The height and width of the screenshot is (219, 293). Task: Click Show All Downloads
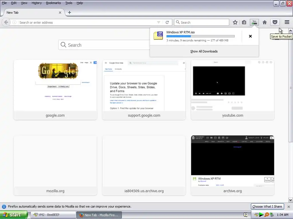tap(204, 51)
